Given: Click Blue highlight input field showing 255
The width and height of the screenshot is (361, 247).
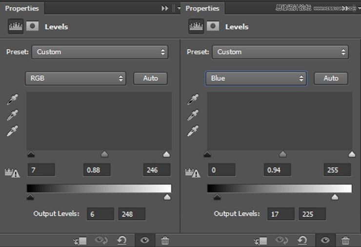Looking at the screenshot, I should pyautogui.click(x=338, y=170).
